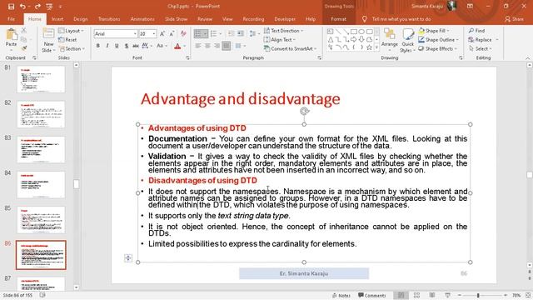
Task: Switch to Slide Show tab
Action: pyautogui.click(x=176, y=19)
